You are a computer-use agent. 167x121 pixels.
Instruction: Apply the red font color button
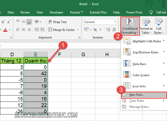(5, 30)
